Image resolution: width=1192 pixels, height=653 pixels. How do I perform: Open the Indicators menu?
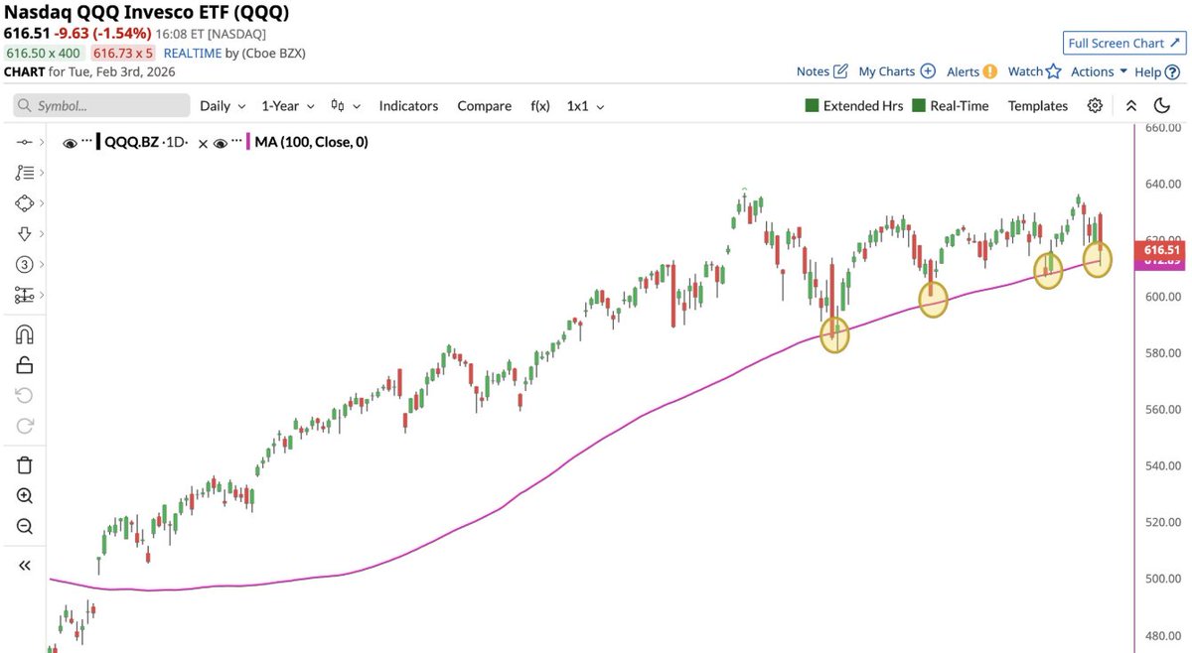coord(408,105)
